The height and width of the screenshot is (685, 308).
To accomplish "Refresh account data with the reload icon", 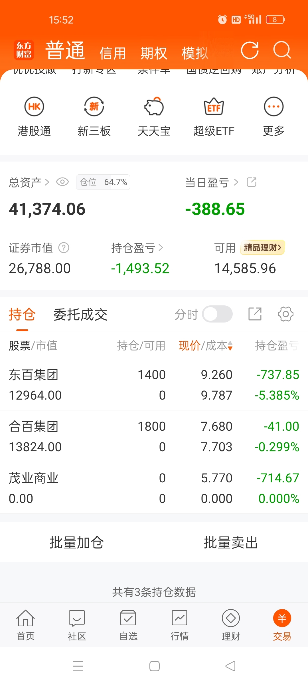I will pyautogui.click(x=250, y=50).
